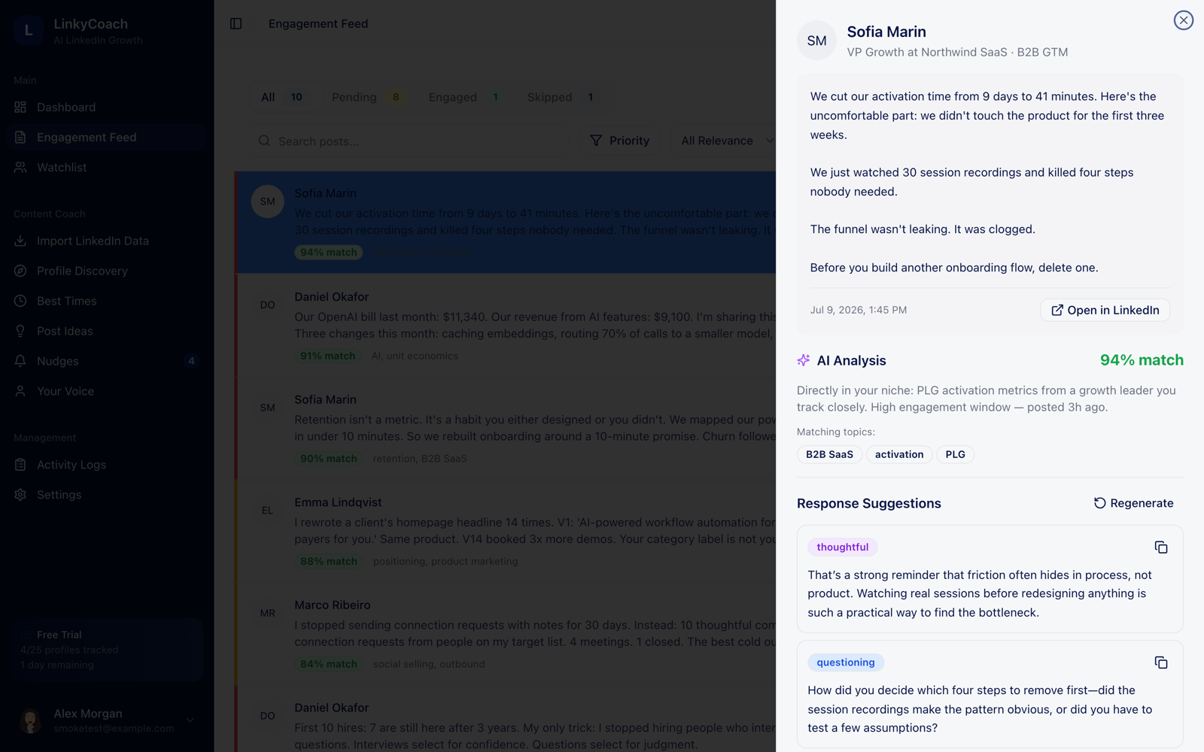This screenshot has width=1204, height=752.
Task: Click the Response Suggestions heading
Action: (x=869, y=503)
